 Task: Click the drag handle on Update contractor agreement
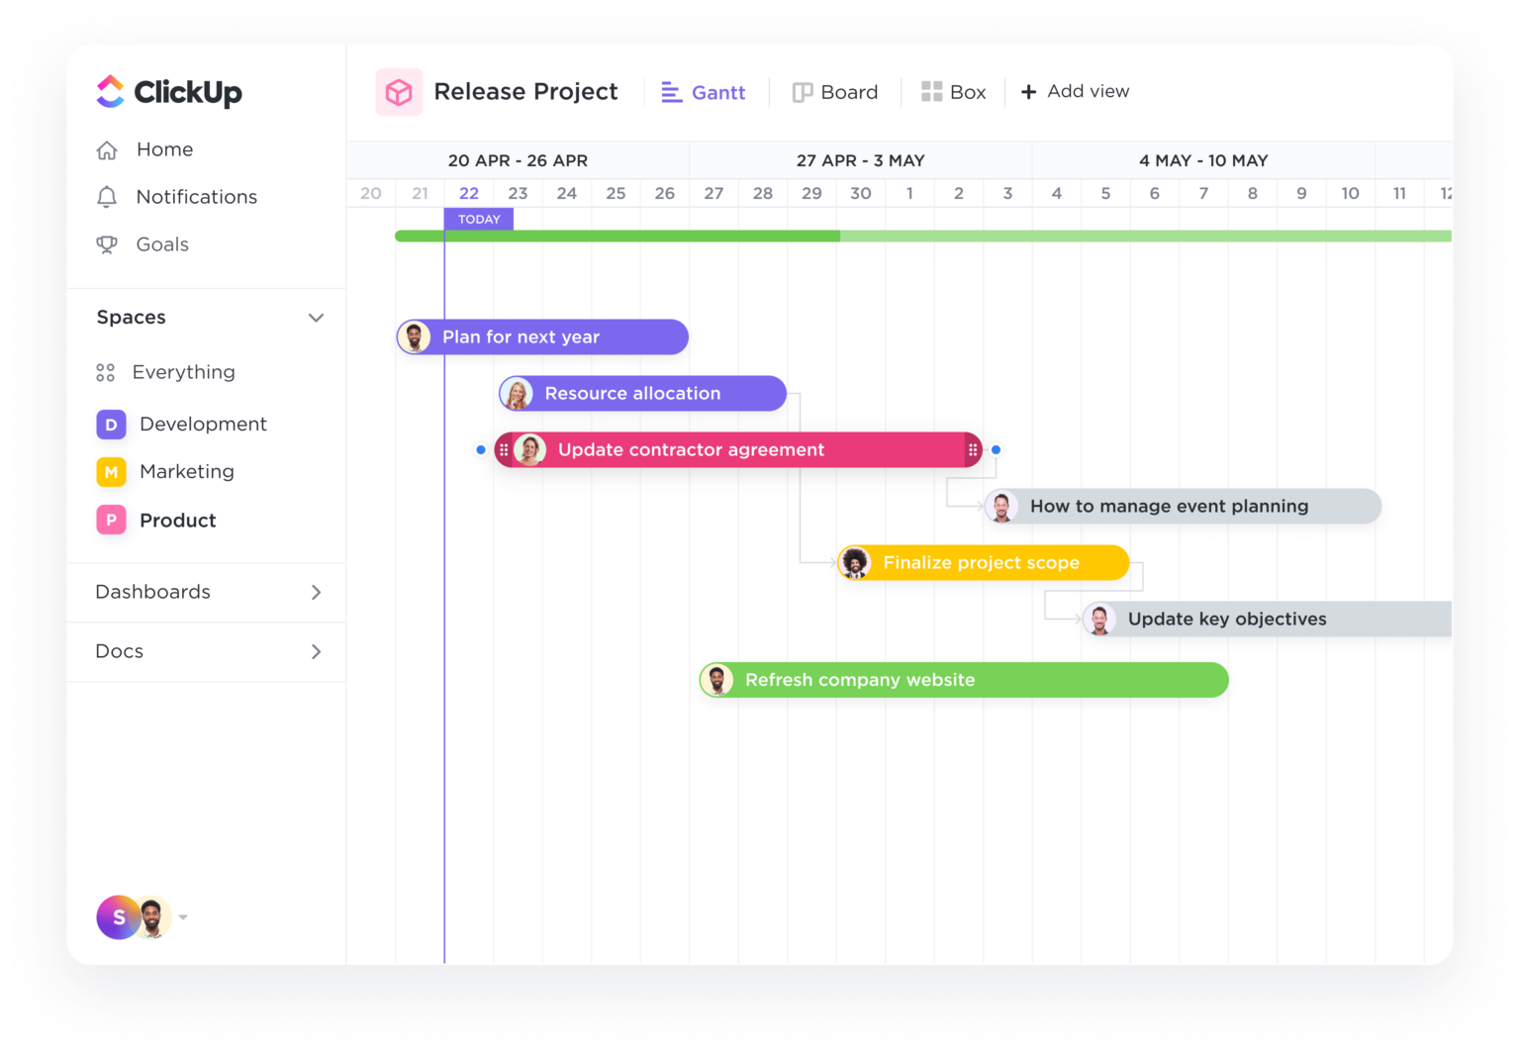point(506,449)
